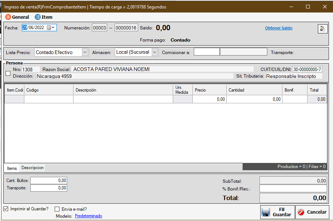Open the Almacen dropdown list
This screenshot has height=221, width=333.
[155, 52]
